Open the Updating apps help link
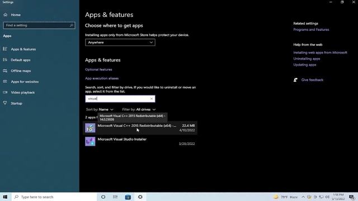 [x=305, y=65]
